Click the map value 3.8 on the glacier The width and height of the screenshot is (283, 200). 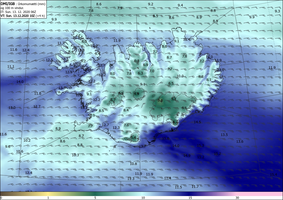tap(160, 100)
